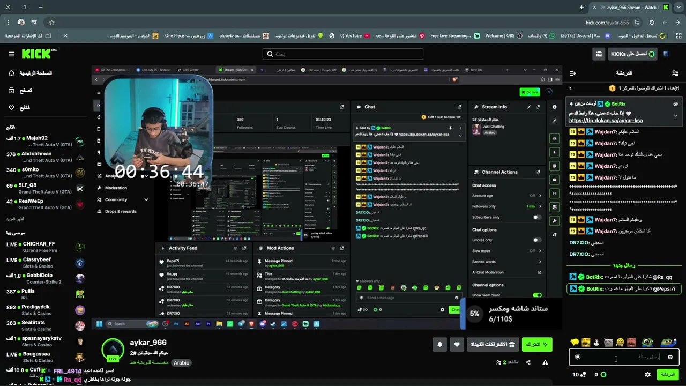Insert the laughing yellow face emote
Viewport: 686px width, 386px height.
620,342
